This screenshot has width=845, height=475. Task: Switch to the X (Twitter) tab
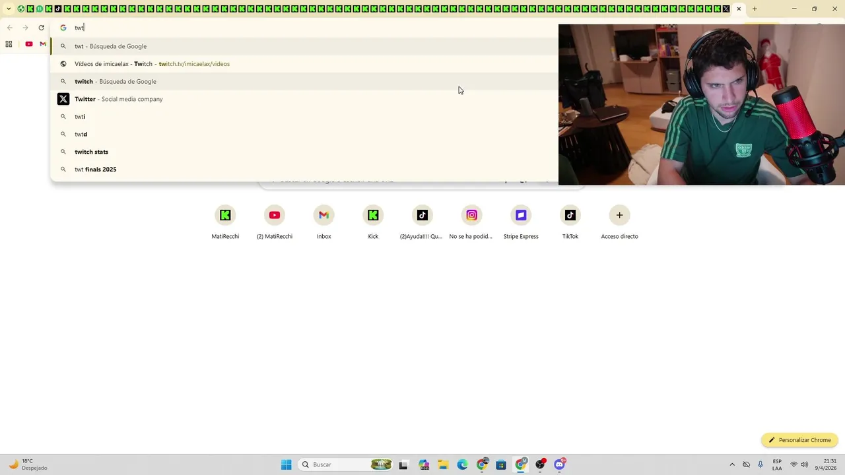[x=726, y=9]
